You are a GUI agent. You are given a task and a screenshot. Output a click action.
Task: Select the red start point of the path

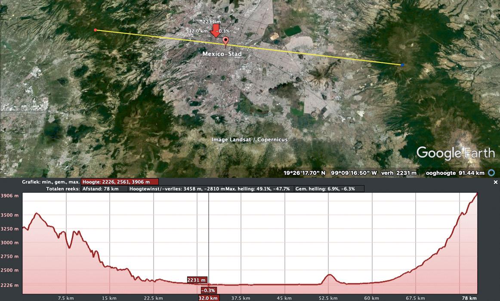(x=96, y=30)
